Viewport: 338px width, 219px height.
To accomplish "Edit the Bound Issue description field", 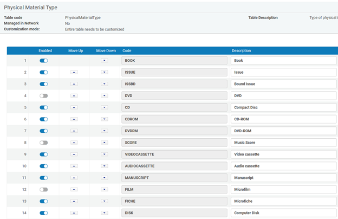I will (x=283, y=84).
